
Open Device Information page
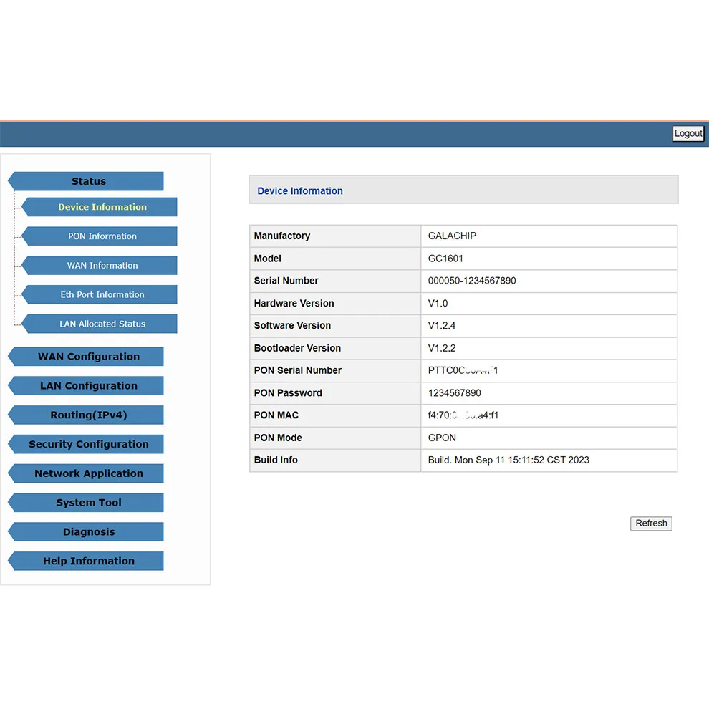pos(102,207)
